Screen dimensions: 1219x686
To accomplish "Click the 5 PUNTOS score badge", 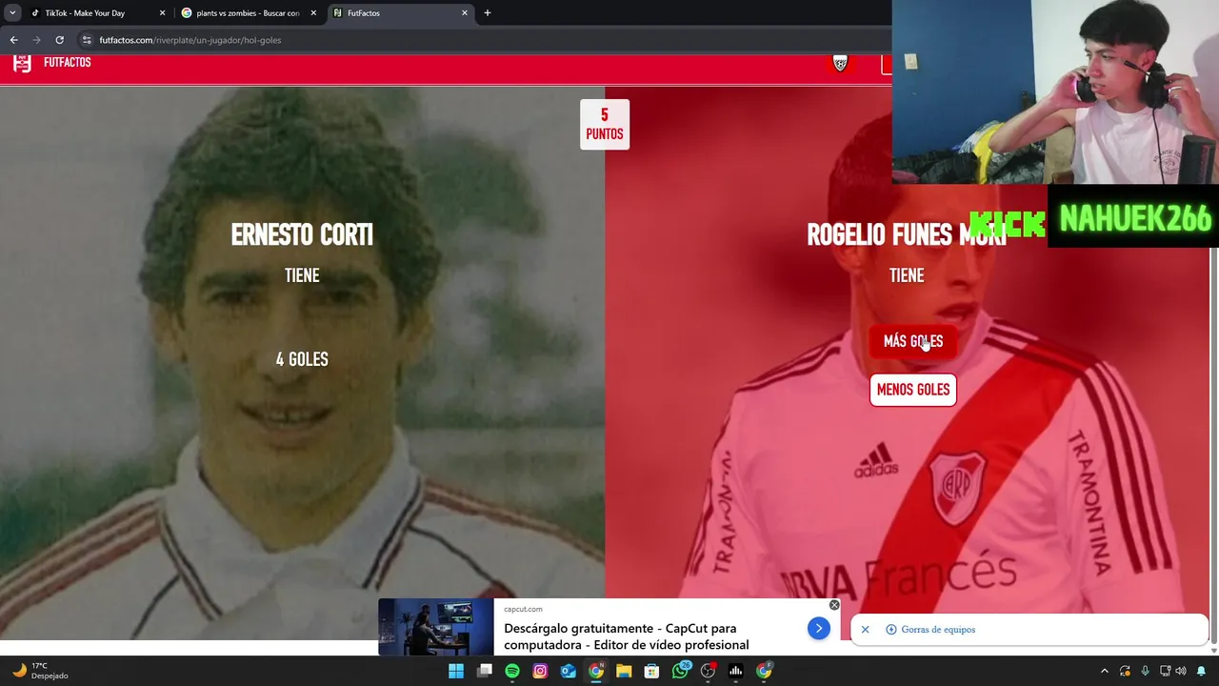I will (x=605, y=124).
